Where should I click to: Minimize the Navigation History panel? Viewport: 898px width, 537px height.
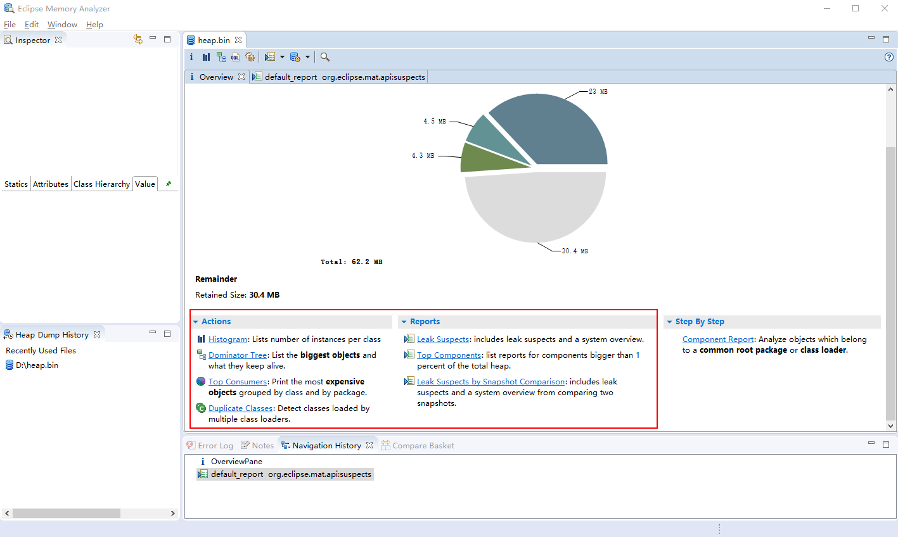[x=871, y=444]
